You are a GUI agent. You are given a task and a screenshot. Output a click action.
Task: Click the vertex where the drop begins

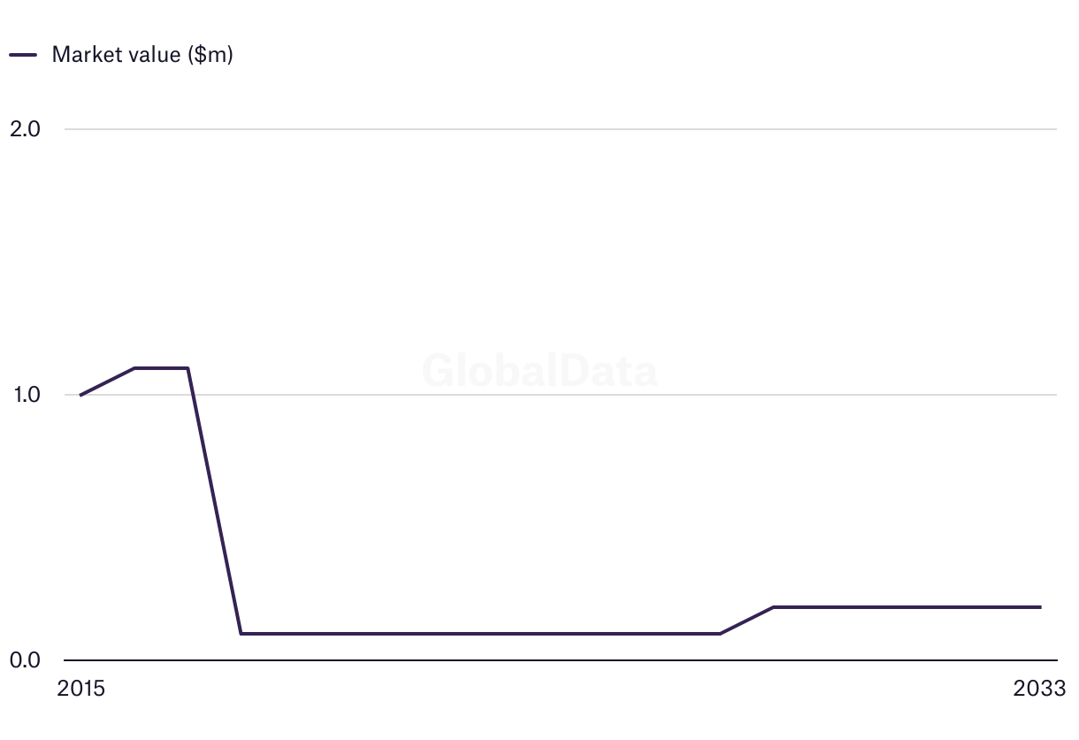click(187, 368)
